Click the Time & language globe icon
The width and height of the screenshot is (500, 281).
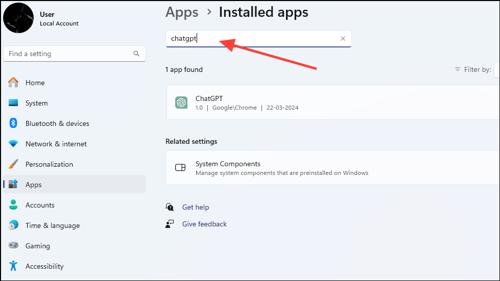[x=13, y=225]
